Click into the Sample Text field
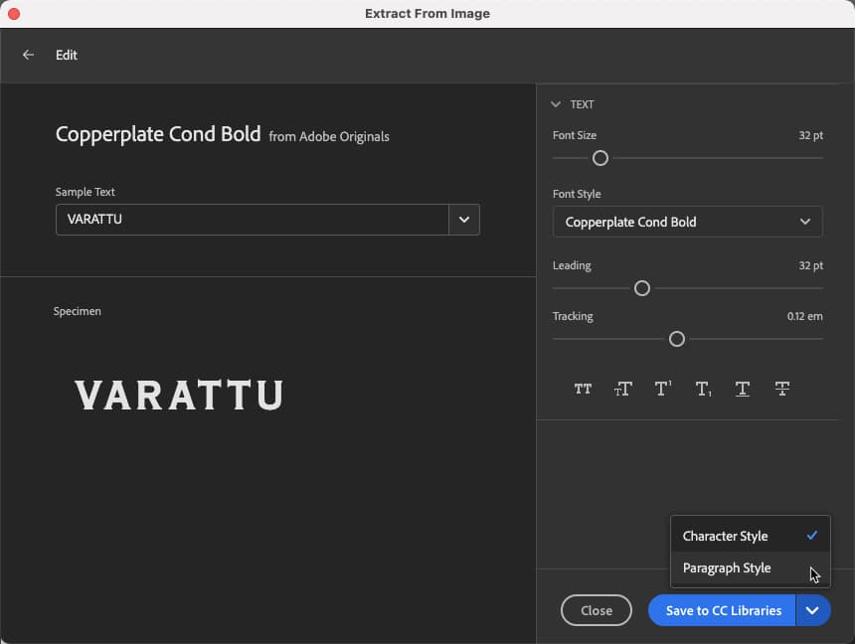 tap(252, 220)
